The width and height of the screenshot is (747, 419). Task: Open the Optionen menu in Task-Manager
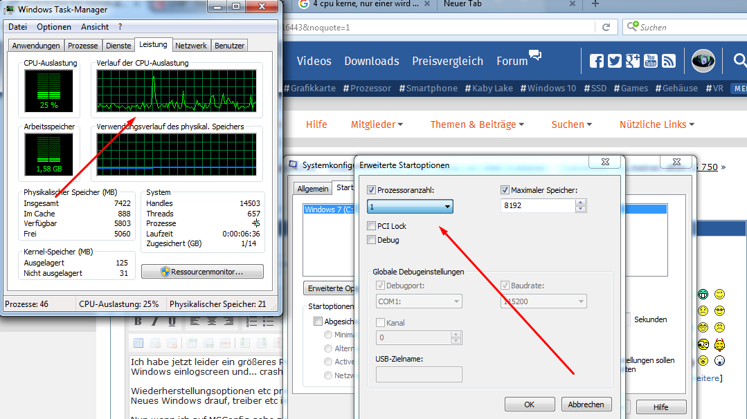54,27
